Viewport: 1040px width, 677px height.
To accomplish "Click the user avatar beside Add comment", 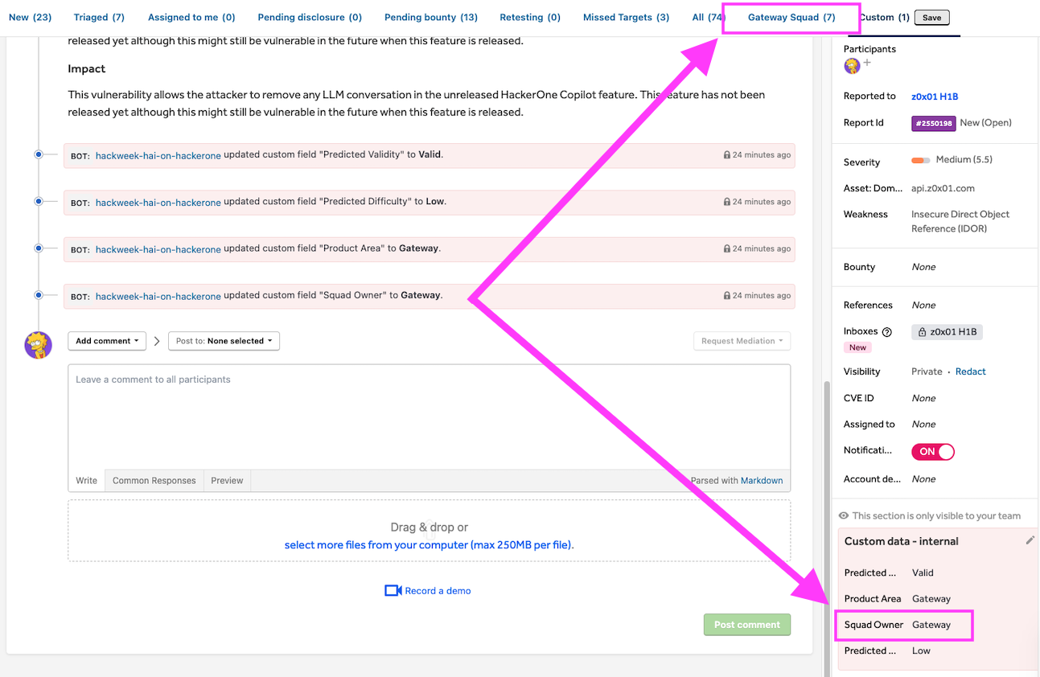I will (x=38, y=345).
